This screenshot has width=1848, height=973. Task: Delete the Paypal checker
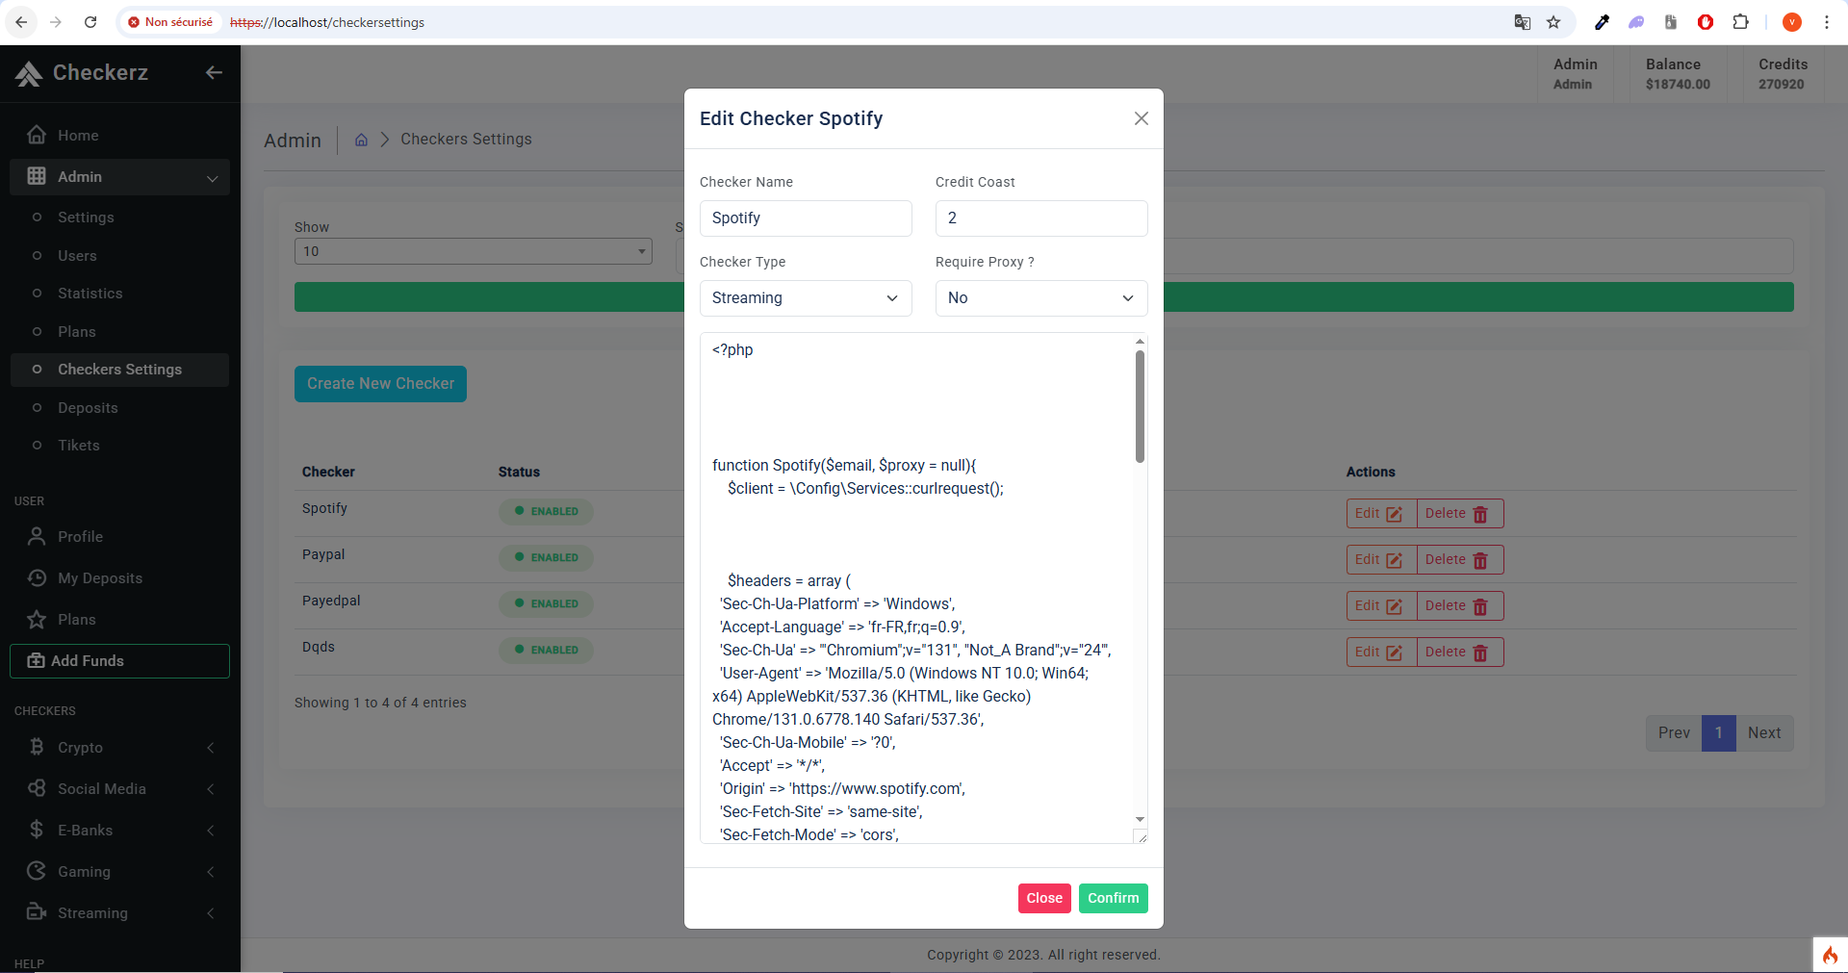[1460, 560]
